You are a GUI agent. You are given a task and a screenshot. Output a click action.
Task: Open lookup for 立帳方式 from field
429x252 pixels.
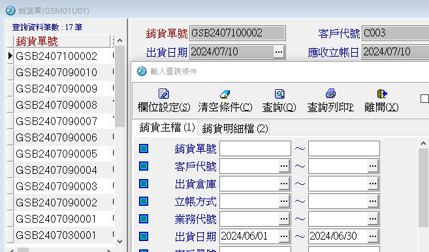(x=284, y=201)
